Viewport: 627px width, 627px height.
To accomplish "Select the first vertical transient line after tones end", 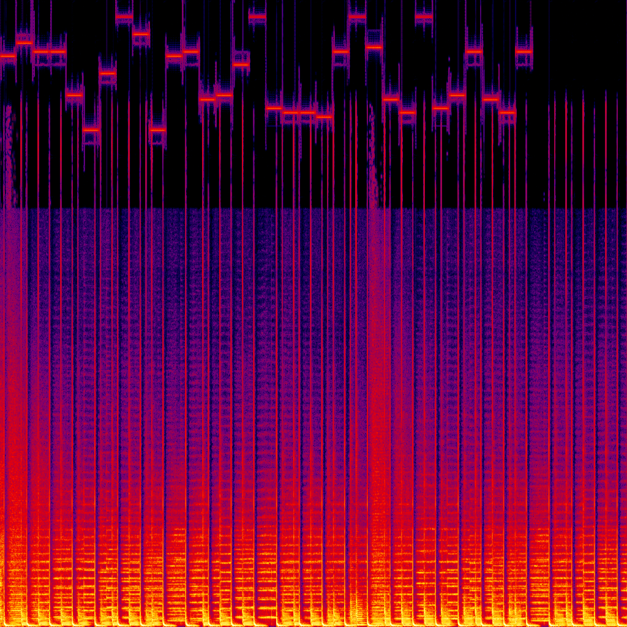I will tap(549, 153).
